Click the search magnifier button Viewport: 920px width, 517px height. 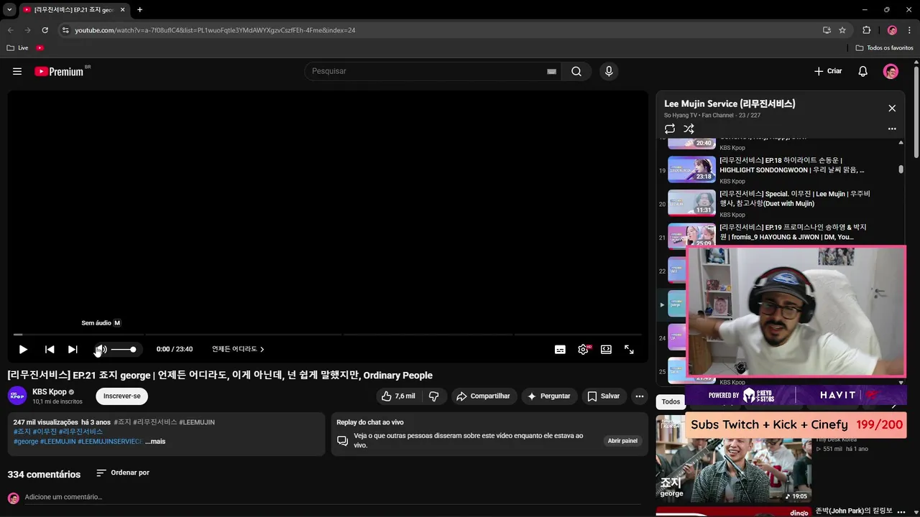pyautogui.click(x=576, y=71)
